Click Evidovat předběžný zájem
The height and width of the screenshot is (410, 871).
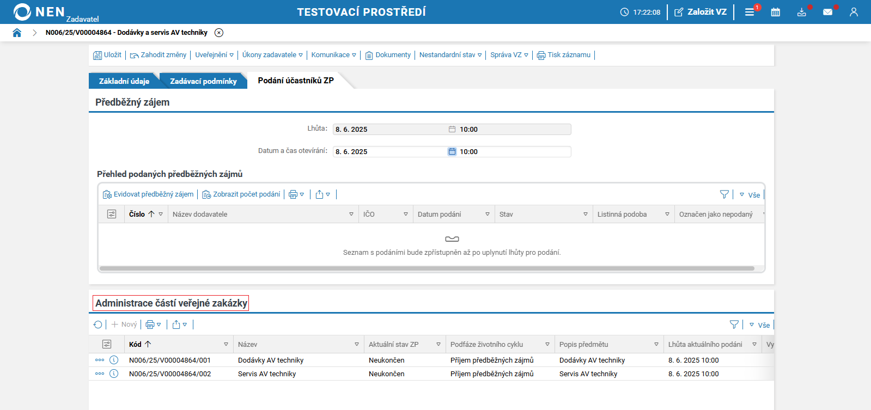(148, 194)
